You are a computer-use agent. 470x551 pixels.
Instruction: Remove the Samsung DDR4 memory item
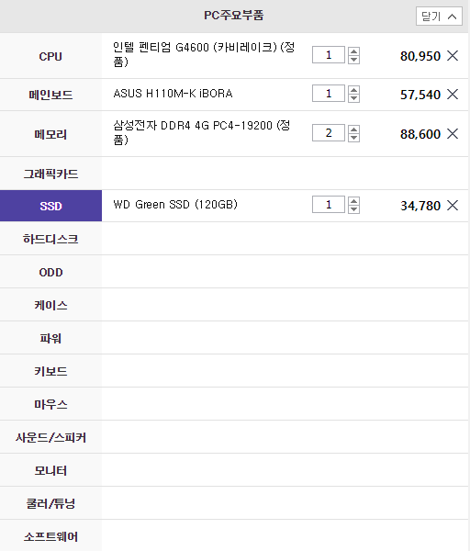[453, 133]
